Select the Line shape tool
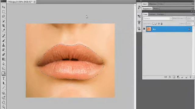The height and width of the screenshot is (109, 195). (3, 88)
